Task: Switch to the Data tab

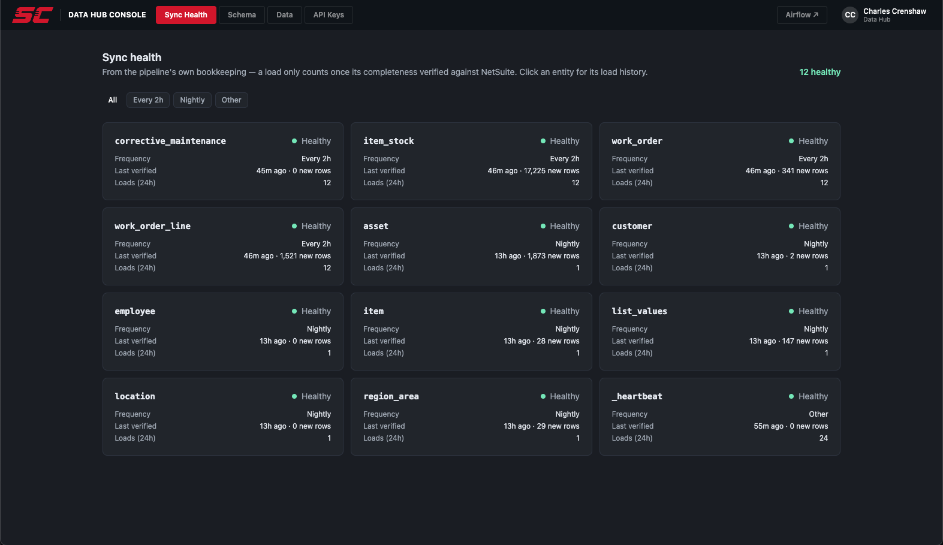Action: click(285, 15)
